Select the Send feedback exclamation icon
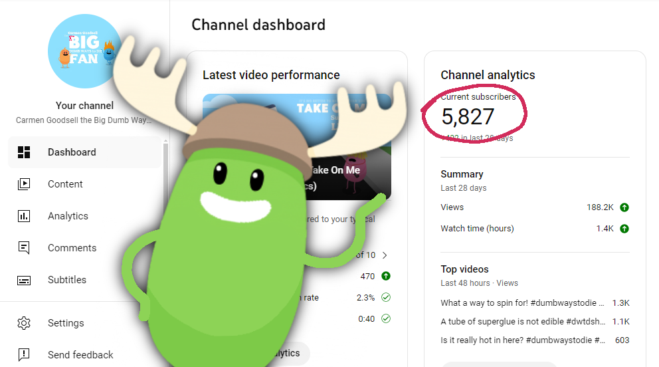This screenshot has height=367, width=659. point(24,355)
